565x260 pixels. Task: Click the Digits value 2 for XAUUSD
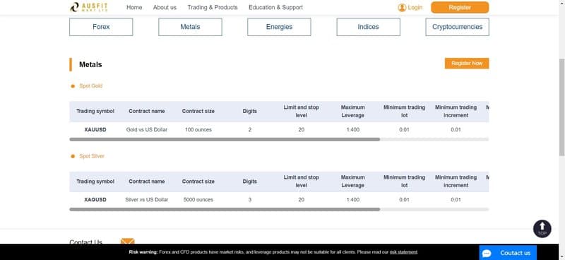coord(250,129)
